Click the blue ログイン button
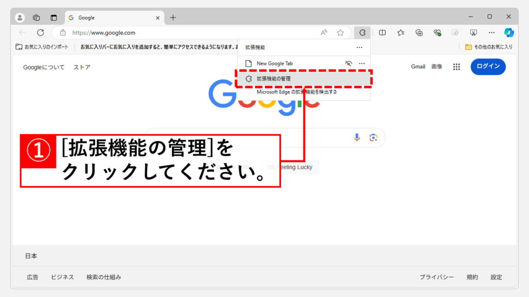This screenshot has height=297, width=529. click(x=488, y=67)
